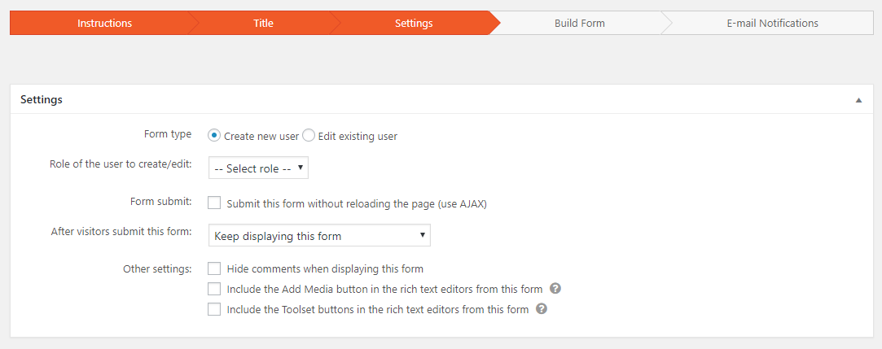882x349 pixels.
Task: Go to the Title step
Action: click(263, 23)
